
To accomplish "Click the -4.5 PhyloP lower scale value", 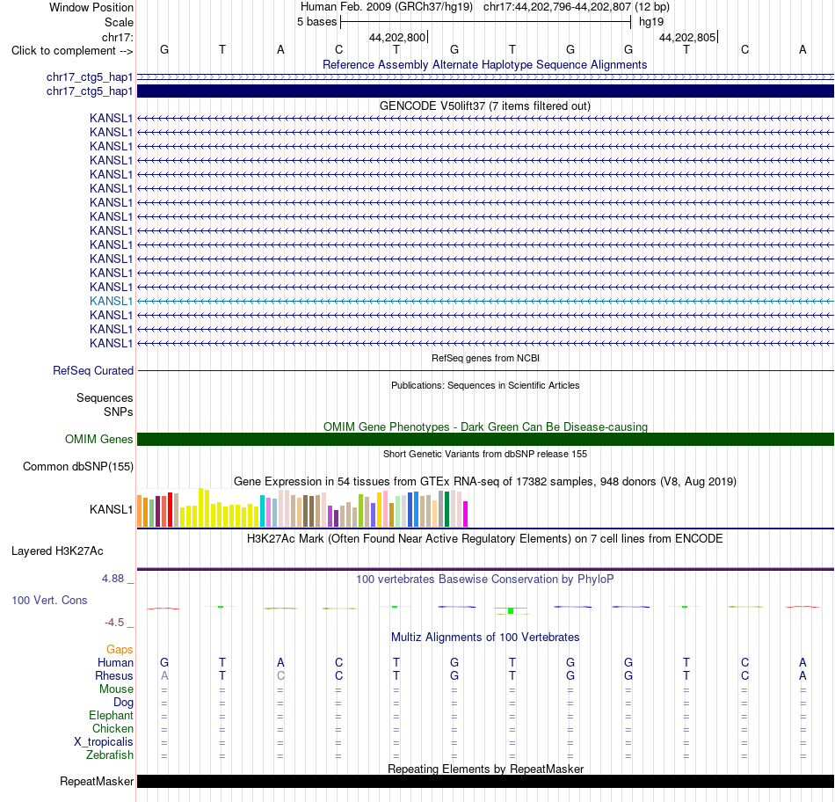I will coord(114,623).
